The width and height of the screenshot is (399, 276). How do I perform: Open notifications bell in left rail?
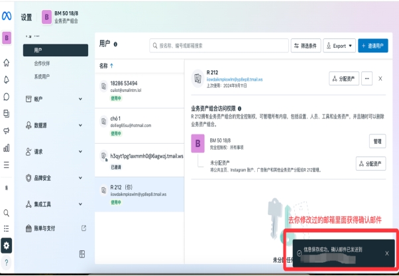click(7, 79)
